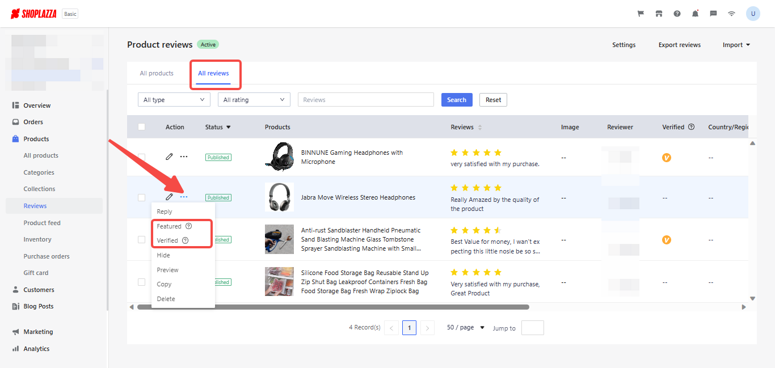
Task: Open more actions for BINNUNE headphones review
Action: [x=184, y=156]
